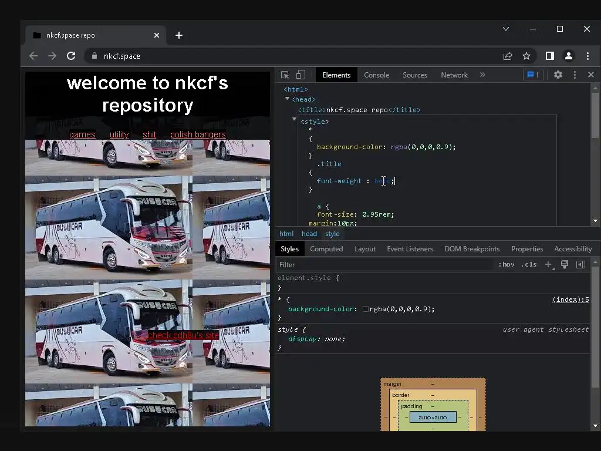Screen dimensions: 601x451
Task: Select the html opening tag node
Action: click(296, 89)
